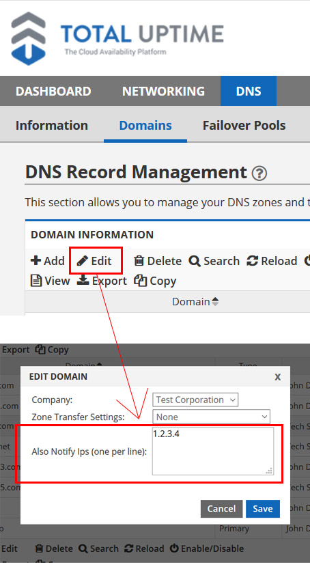310x571 pixels.
Task: Click Search in the bottom toolbar
Action: [x=99, y=548]
